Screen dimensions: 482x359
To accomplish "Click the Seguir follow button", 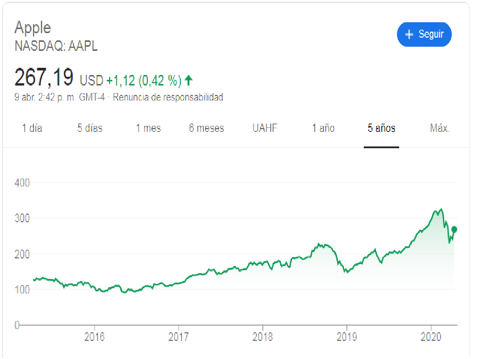I will point(424,34).
